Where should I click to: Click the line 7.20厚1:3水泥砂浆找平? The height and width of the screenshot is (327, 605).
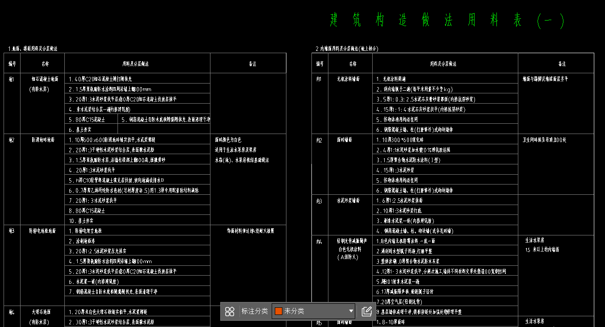92,201
